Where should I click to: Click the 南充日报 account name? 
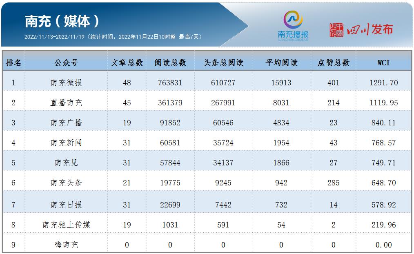click(66, 205)
